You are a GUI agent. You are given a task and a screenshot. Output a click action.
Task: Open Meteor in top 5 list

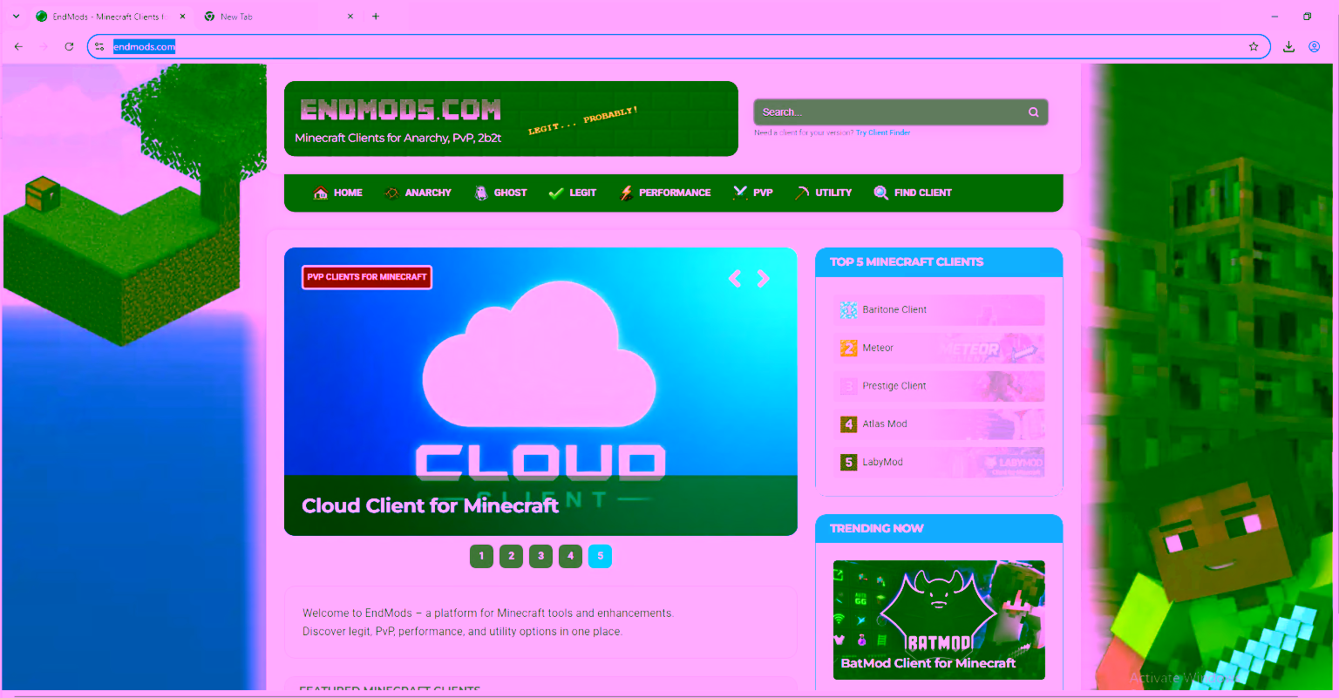(x=939, y=348)
